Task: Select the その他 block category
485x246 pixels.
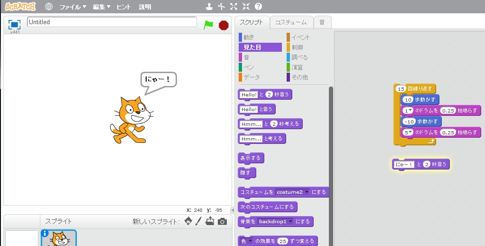Action: (308, 77)
